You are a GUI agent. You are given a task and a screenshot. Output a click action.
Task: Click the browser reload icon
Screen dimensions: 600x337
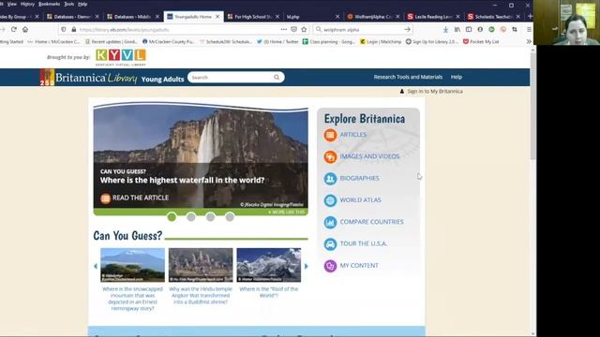(x=14, y=29)
